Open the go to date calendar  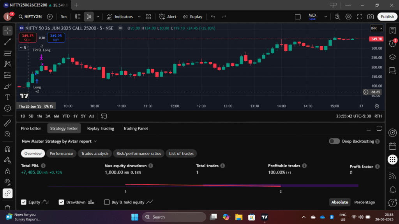[x=104, y=116]
